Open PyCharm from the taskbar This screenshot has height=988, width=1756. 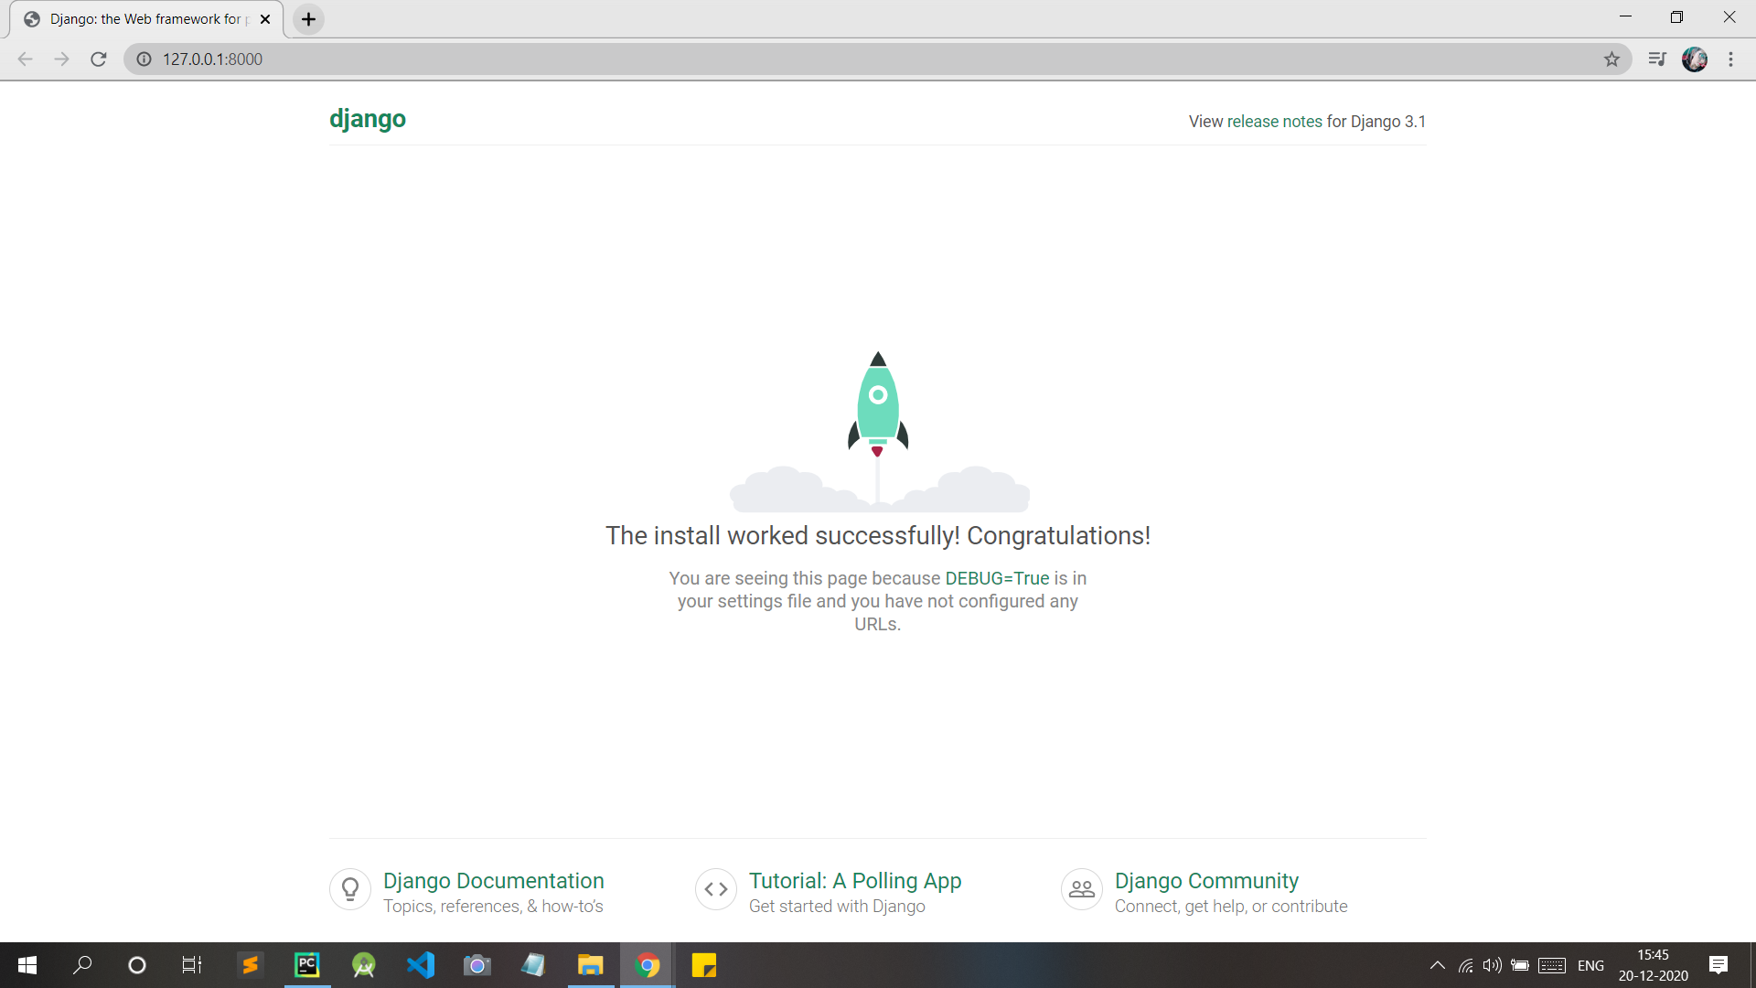click(x=307, y=965)
